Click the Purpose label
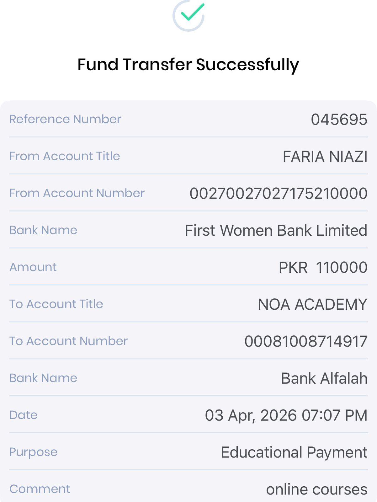Viewport: 377px width, 502px height. [33, 452]
